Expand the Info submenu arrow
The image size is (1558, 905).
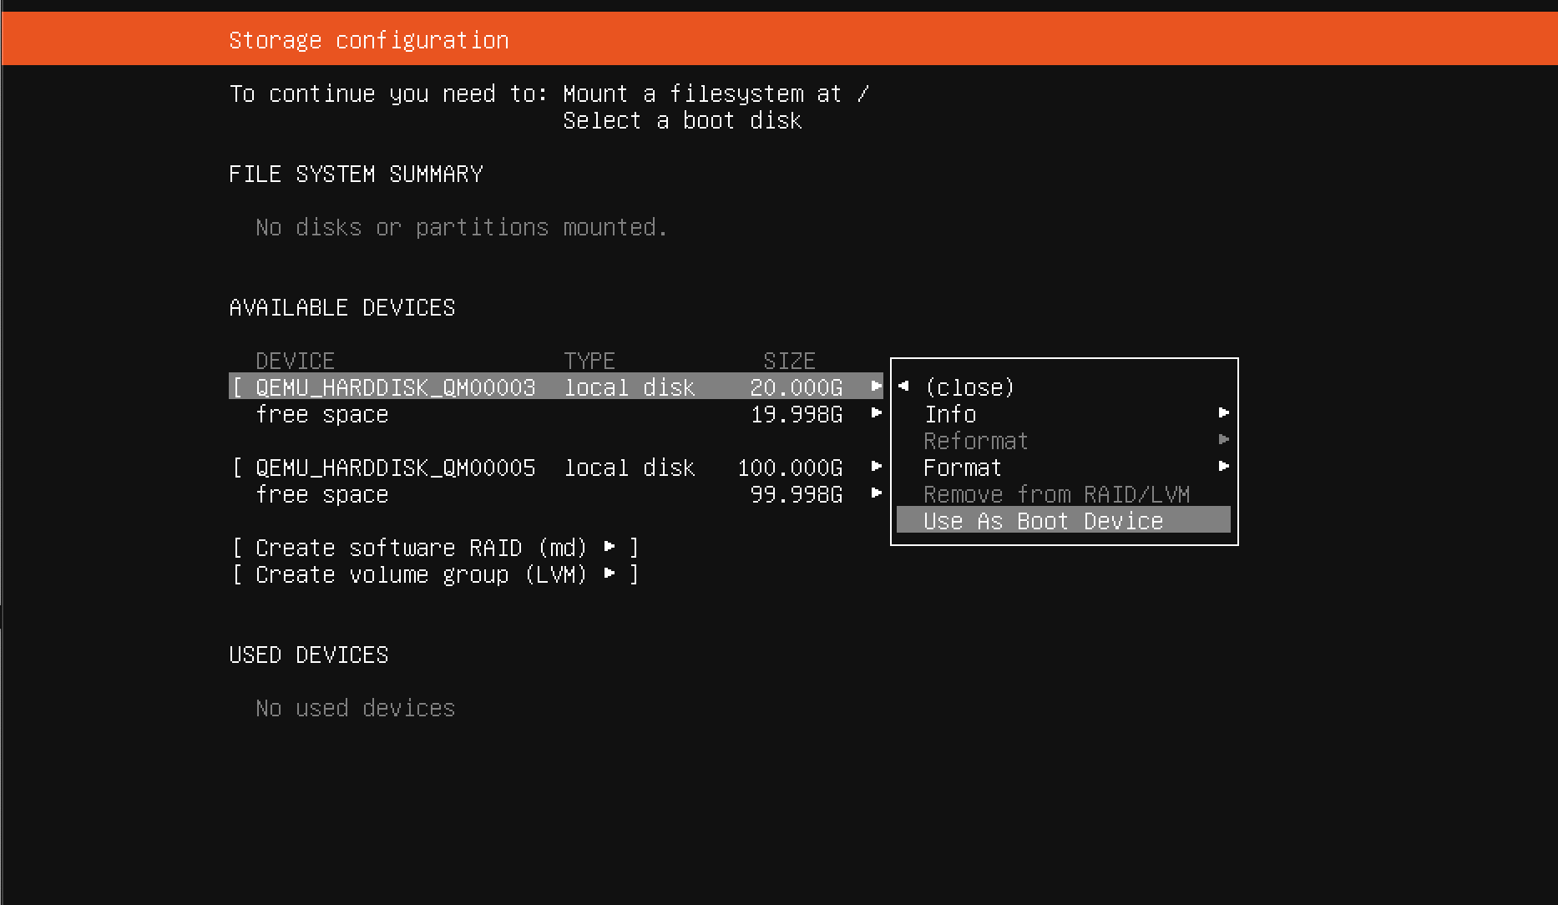point(1224,412)
